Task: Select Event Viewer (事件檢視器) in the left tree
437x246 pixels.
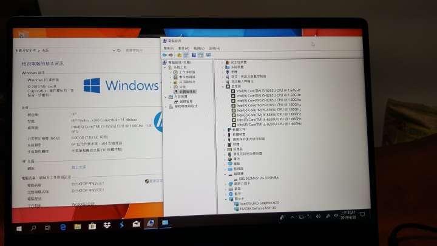Action: (187, 77)
